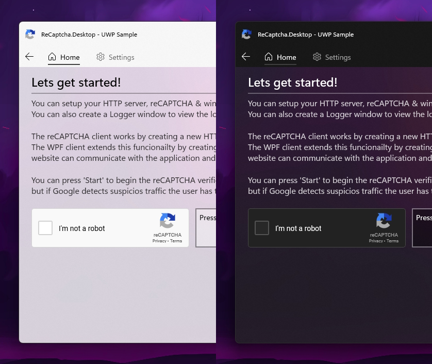The width and height of the screenshot is (432, 364).
Task: Click the app logo in the dark window title bar
Action: click(x=246, y=34)
